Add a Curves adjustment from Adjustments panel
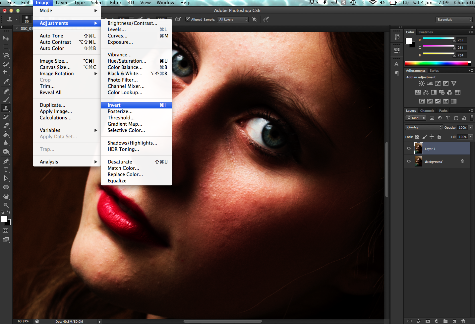Viewport: 475px width, 324px height. (x=438, y=84)
